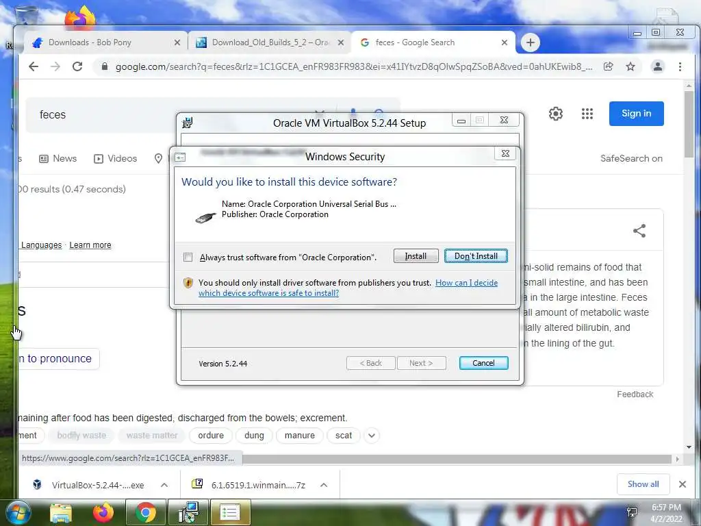Click the VirtualBox installer taskbar icon
Image resolution: width=701 pixels, height=526 pixels.
pos(188,512)
